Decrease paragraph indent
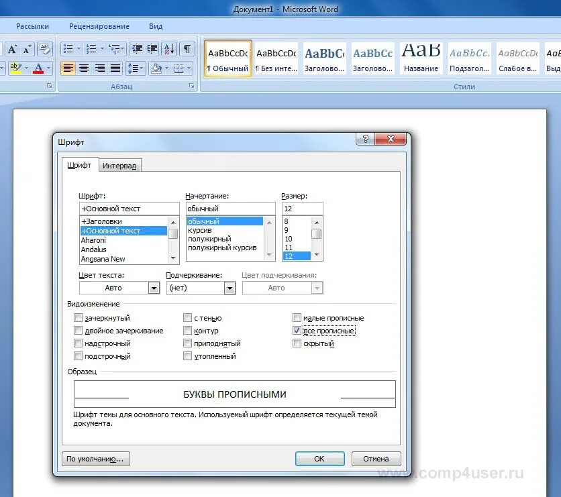 point(137,49)
